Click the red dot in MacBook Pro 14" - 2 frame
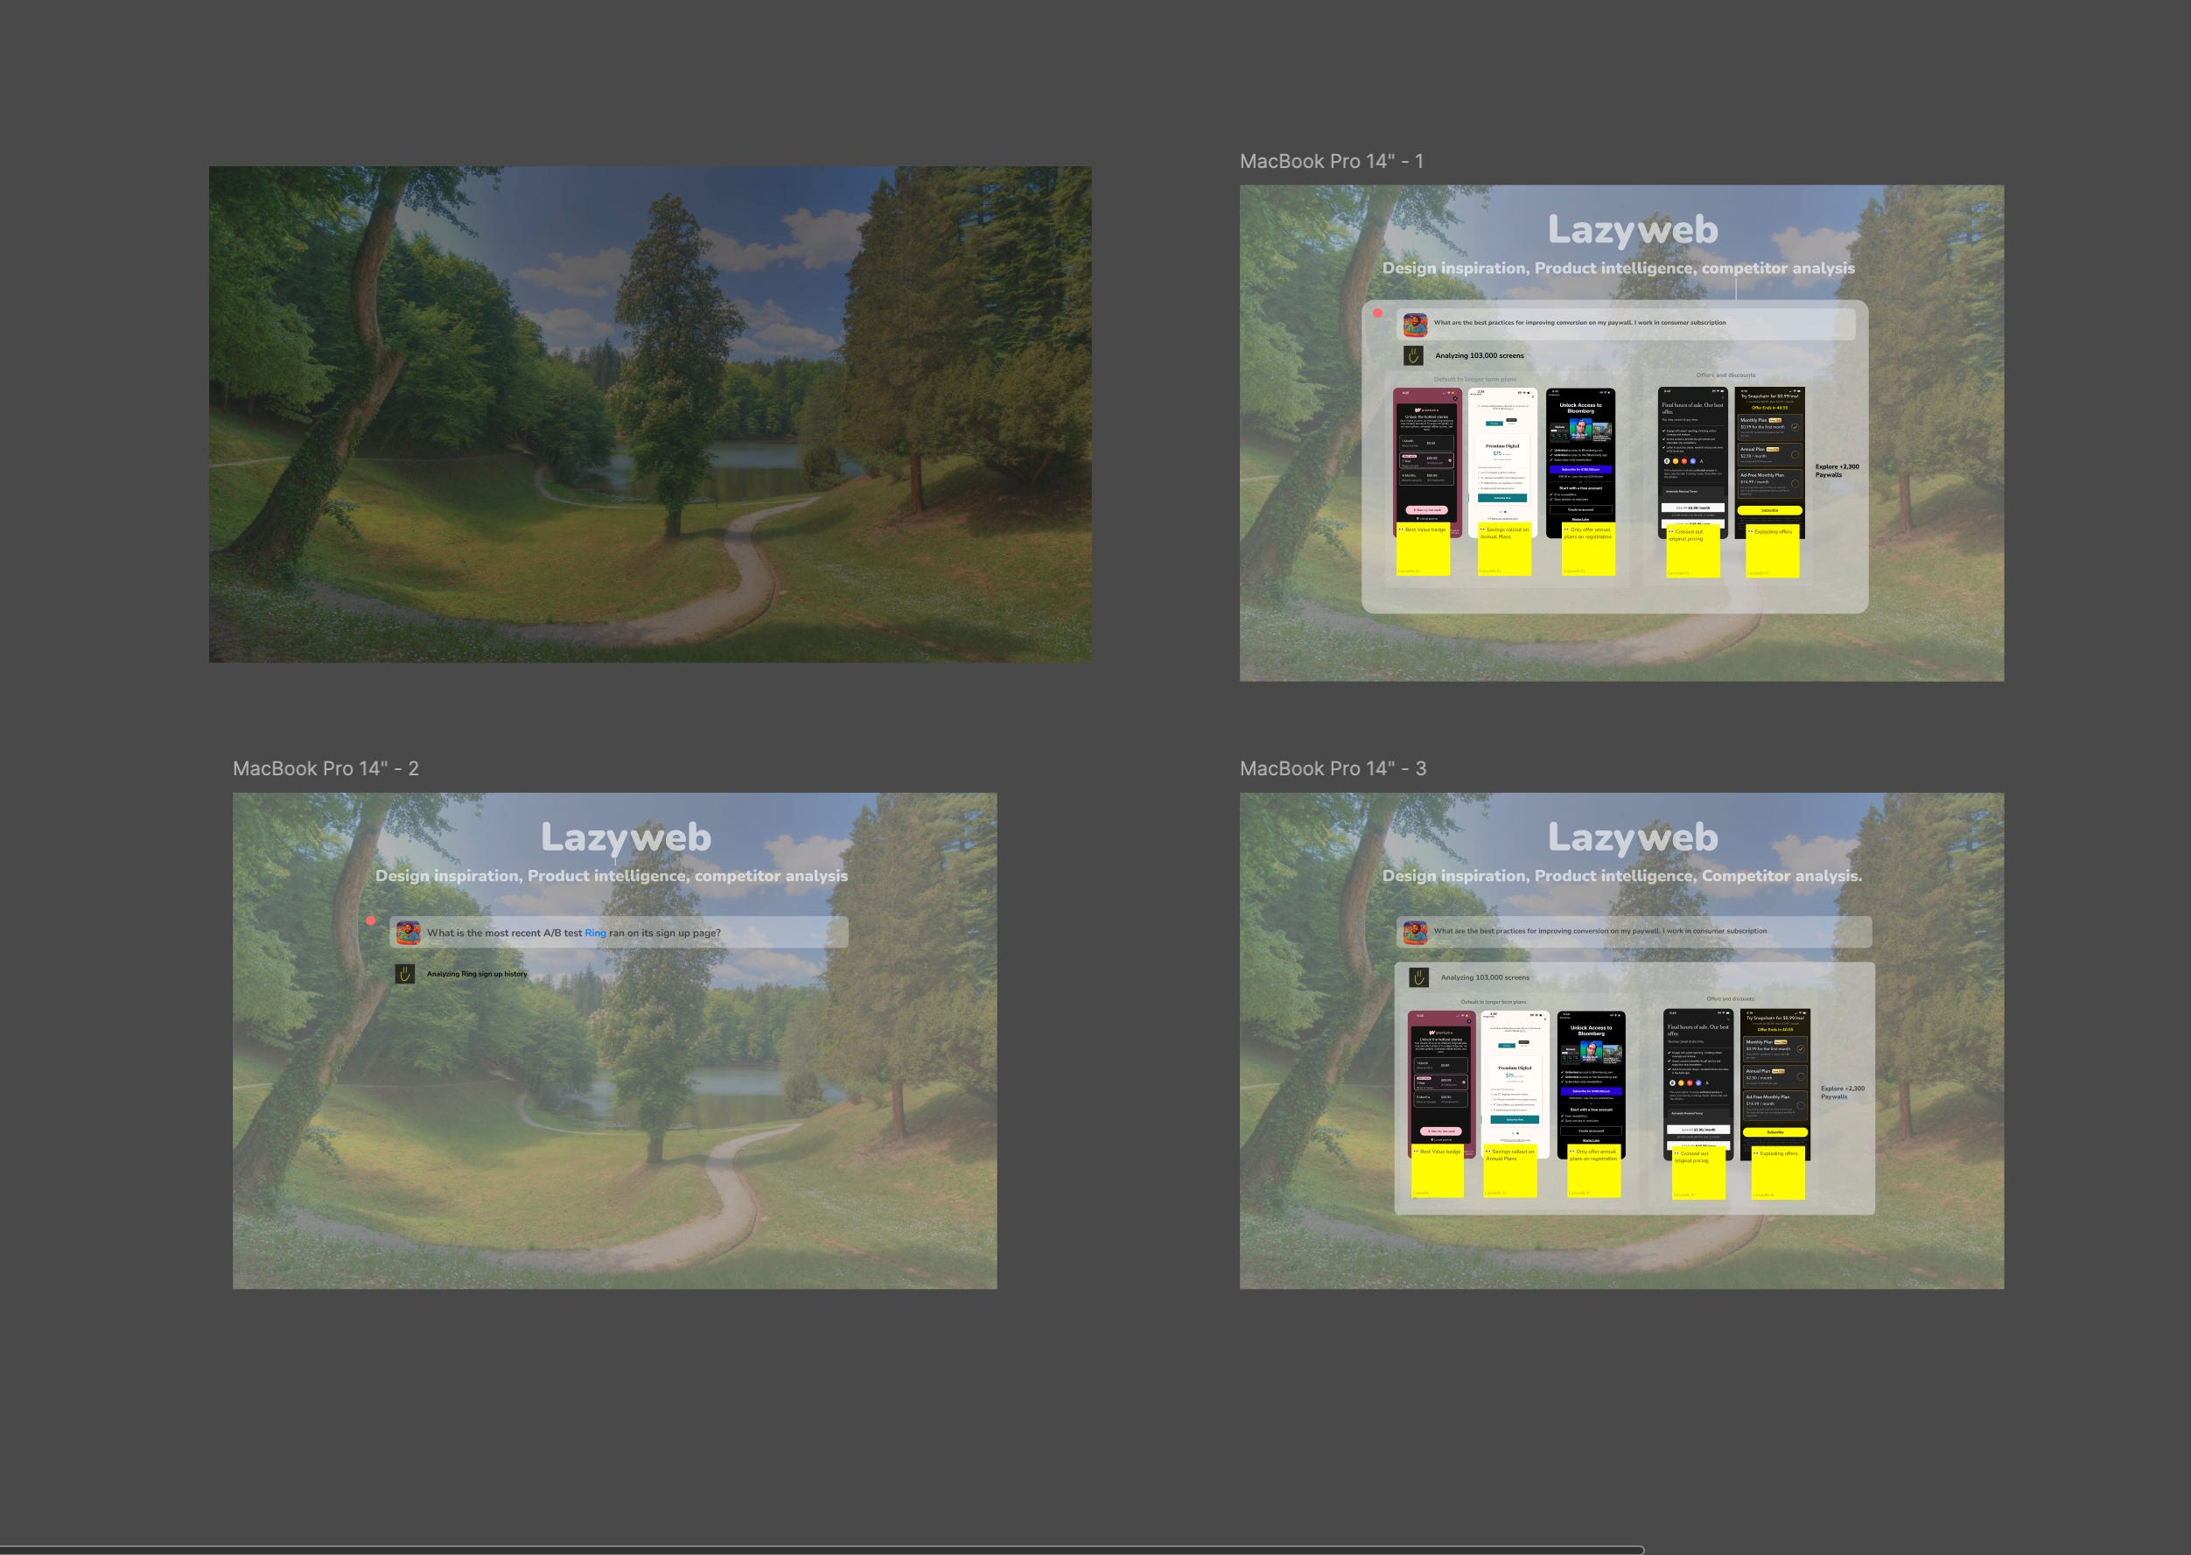 pyautogui.click(x=370, y=921)
